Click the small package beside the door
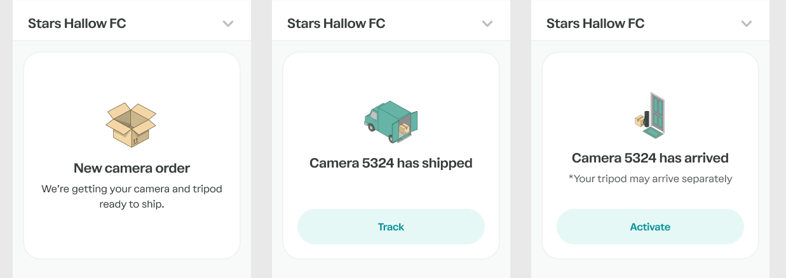 coord(639,121)
